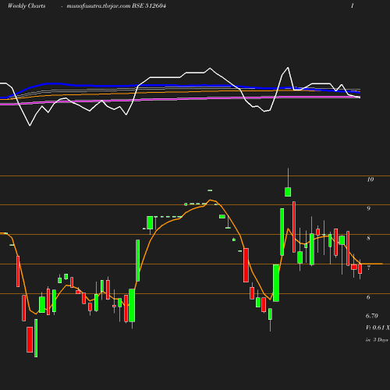Click the tallest green candle wick above 10
The height and width of the screenshot is (390, 390).
click(x=288, y=178)
